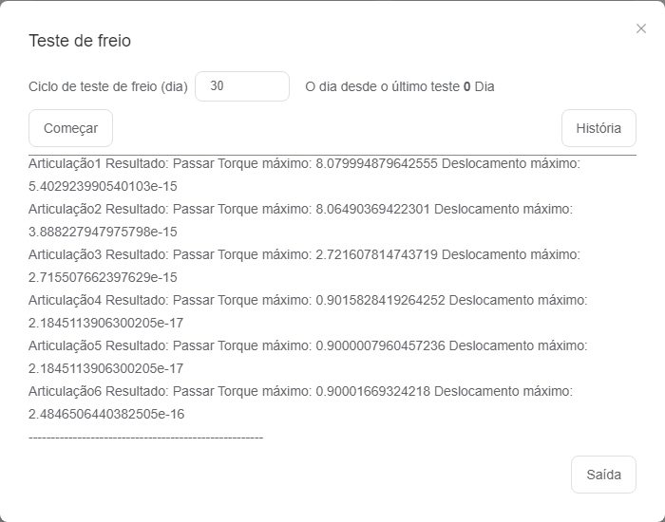Select the Articulação6 result line
Image resolution: width=665 pixels, height=522 pixels.
(x=301, y=391)
